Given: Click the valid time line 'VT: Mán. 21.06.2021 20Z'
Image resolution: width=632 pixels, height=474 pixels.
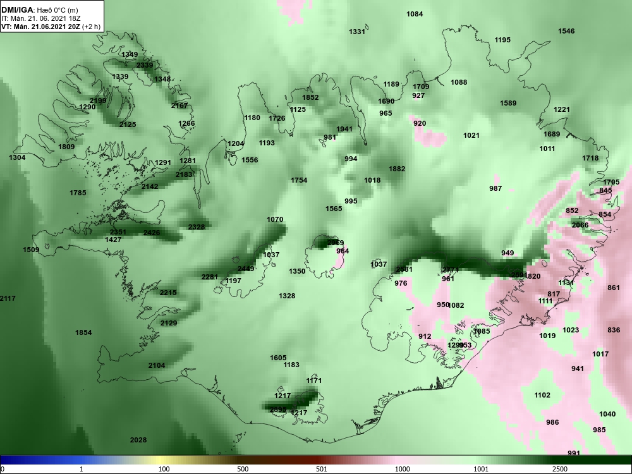Looking at the screenshot, I should (x=40, y=27).
